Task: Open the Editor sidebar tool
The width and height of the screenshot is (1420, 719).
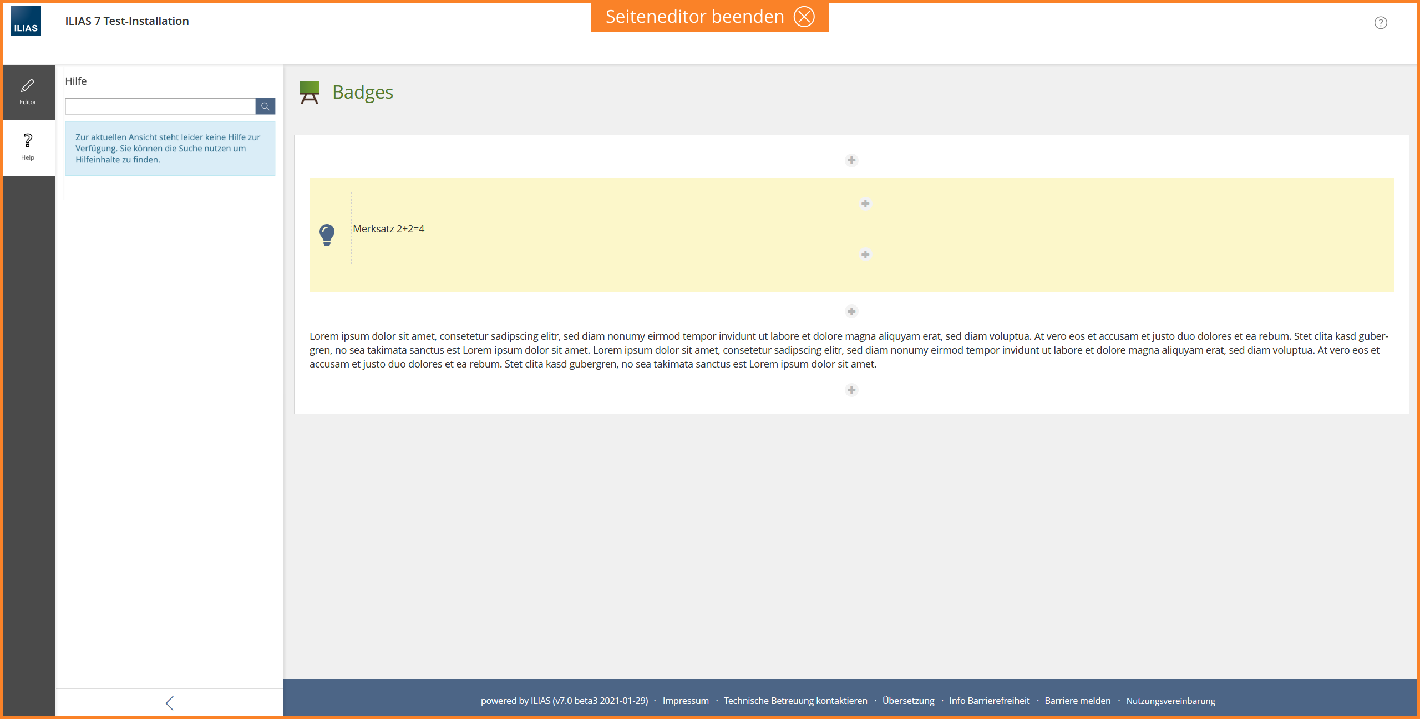Action: [x=28, y=92]
